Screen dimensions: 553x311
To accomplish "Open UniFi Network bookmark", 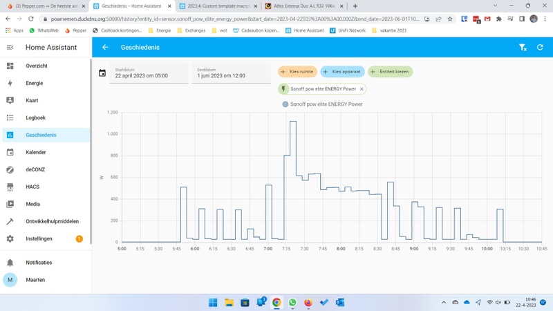I will pos(348,30).
